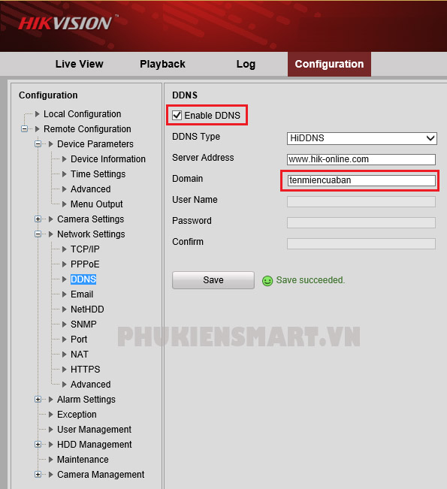Open TCP/IP settings page

tap(85, 249)
